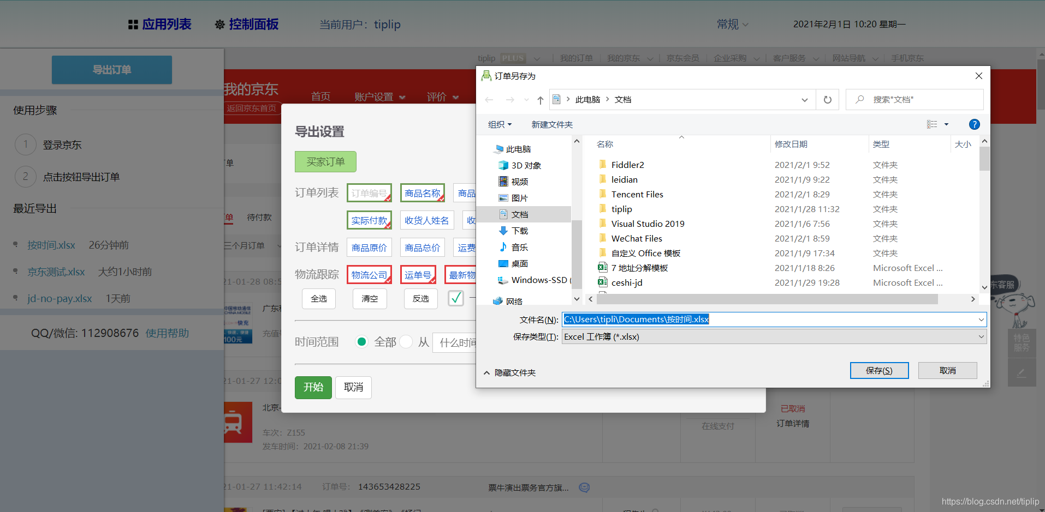Close the 订单另存为 dialog

(979, 76)
